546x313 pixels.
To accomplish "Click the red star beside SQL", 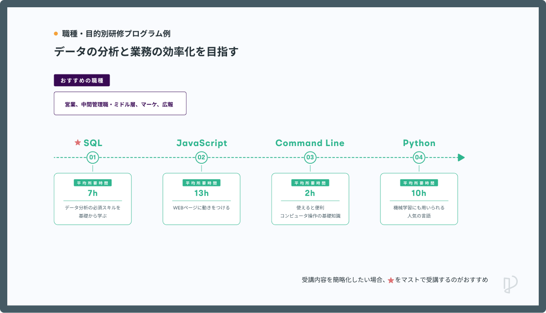I will pos(78,143).
